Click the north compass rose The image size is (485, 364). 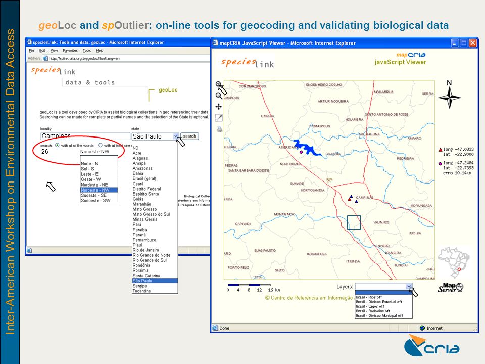pos(450,98)
